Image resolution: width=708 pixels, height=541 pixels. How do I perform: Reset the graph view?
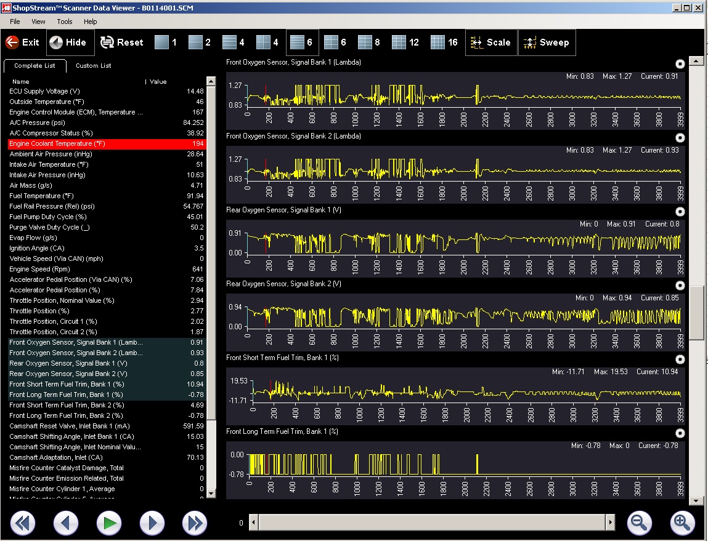pos(122,42)
